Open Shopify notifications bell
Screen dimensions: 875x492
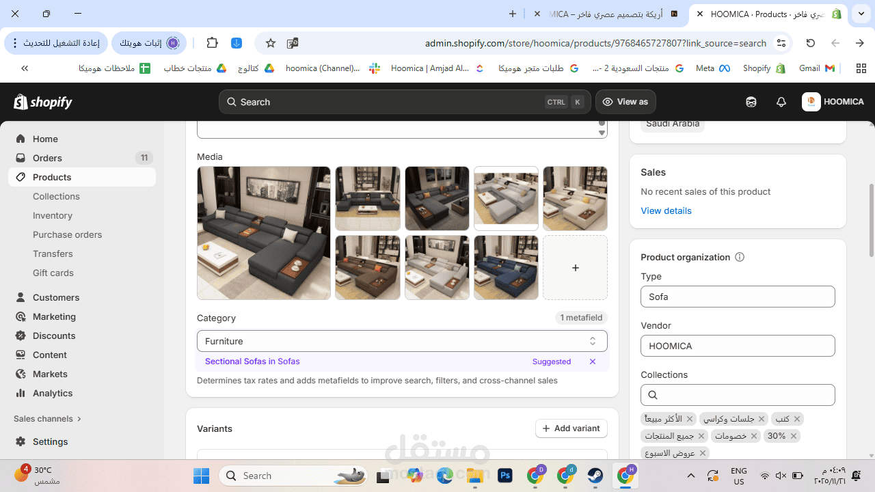pos(781,102)
